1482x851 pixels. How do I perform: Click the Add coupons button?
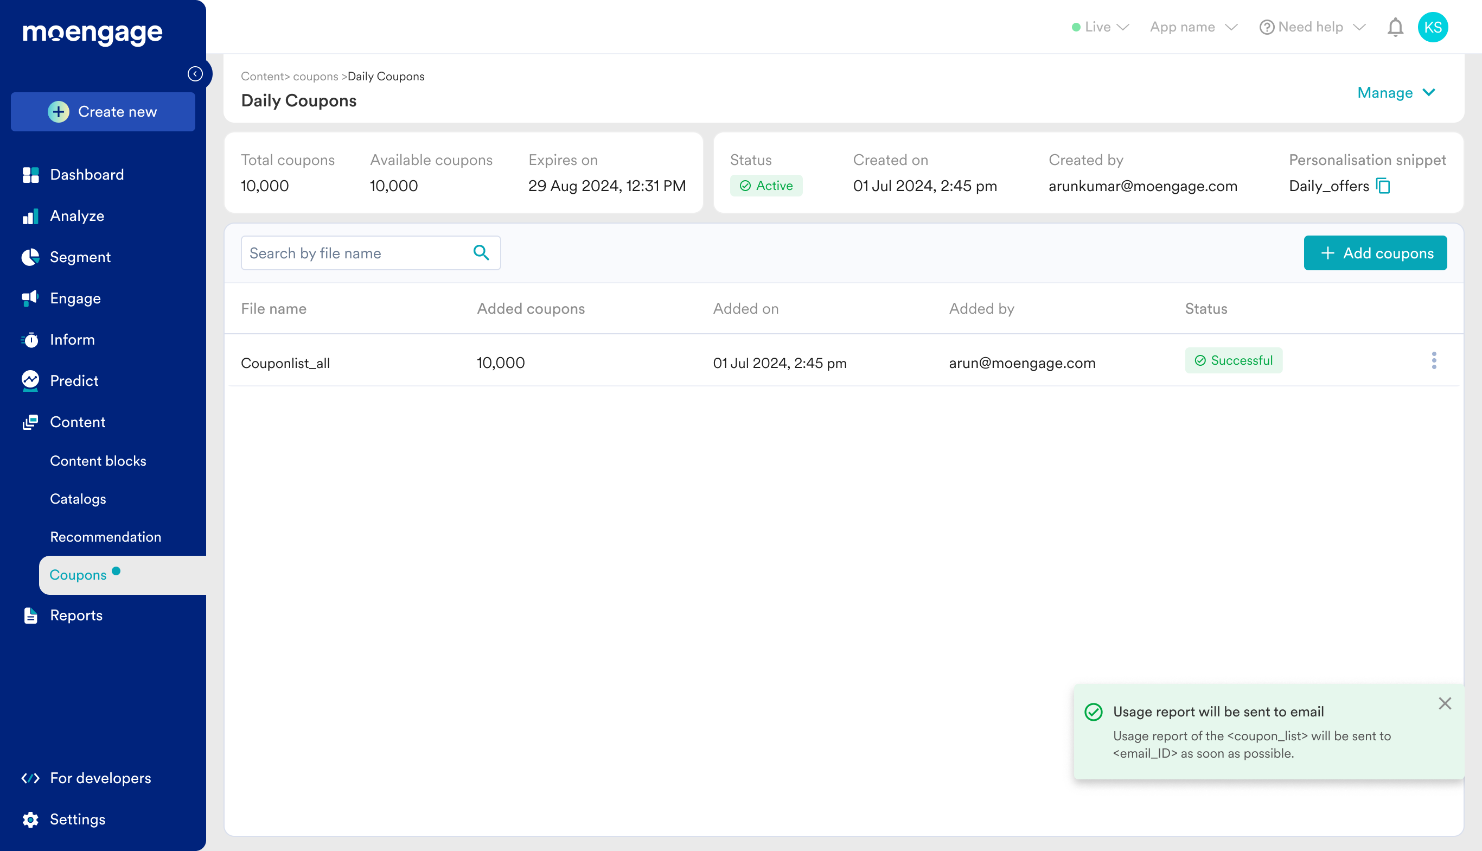[x=1375, y=253]
